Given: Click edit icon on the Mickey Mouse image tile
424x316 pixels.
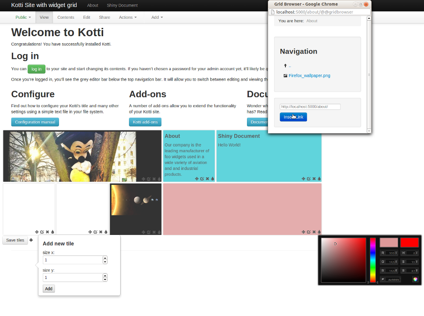Looking at the screenshot, I should (149, 179).
